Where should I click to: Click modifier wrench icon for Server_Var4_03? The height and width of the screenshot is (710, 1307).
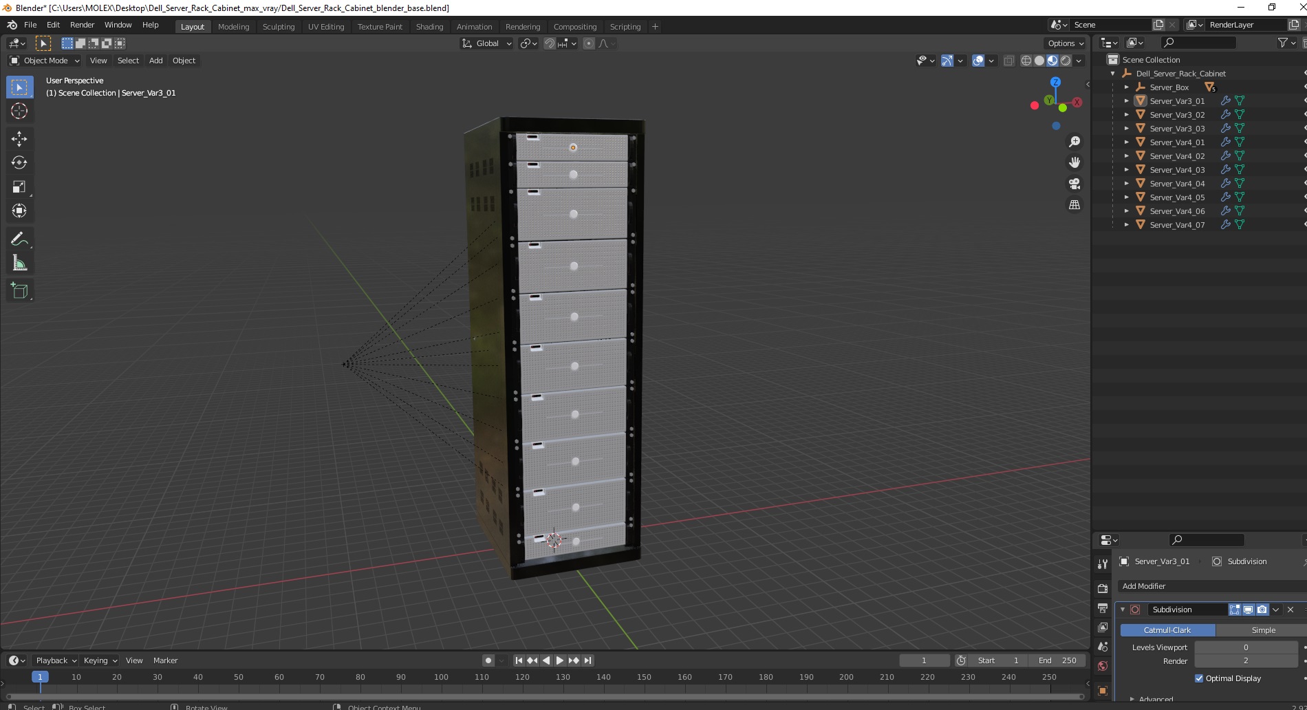[x=1225, y=170]
